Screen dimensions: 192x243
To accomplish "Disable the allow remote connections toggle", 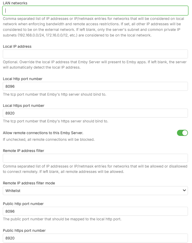I will (182, 133).
